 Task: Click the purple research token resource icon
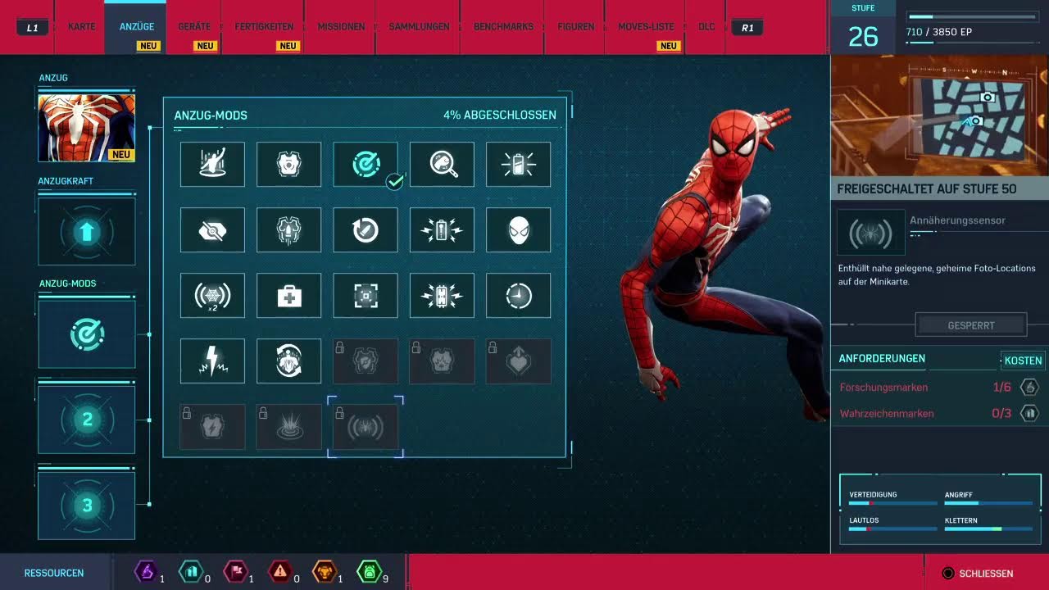pyautogui.click(x=146, y=571)
